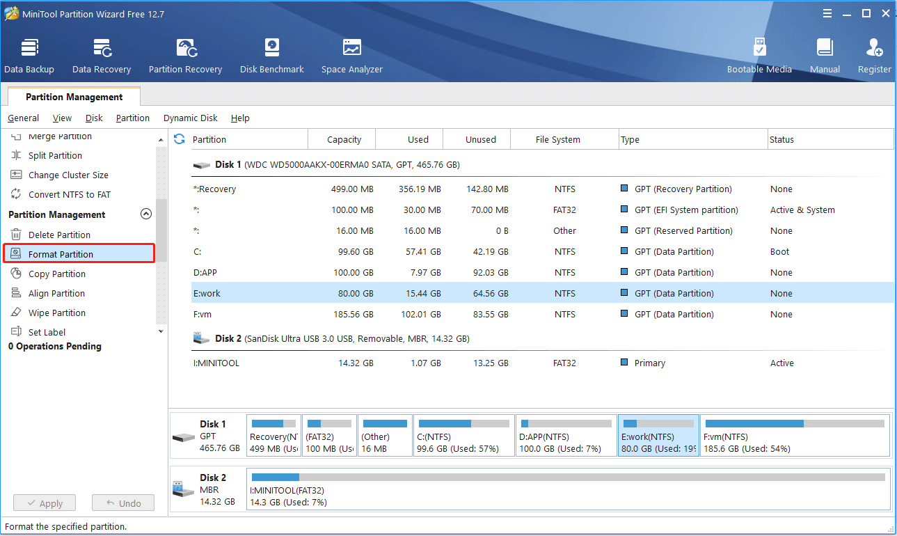The width and height of the screenshot is (897, 536).
Task: Launch the Data Recovery tool
Action: tap(102, 56)
